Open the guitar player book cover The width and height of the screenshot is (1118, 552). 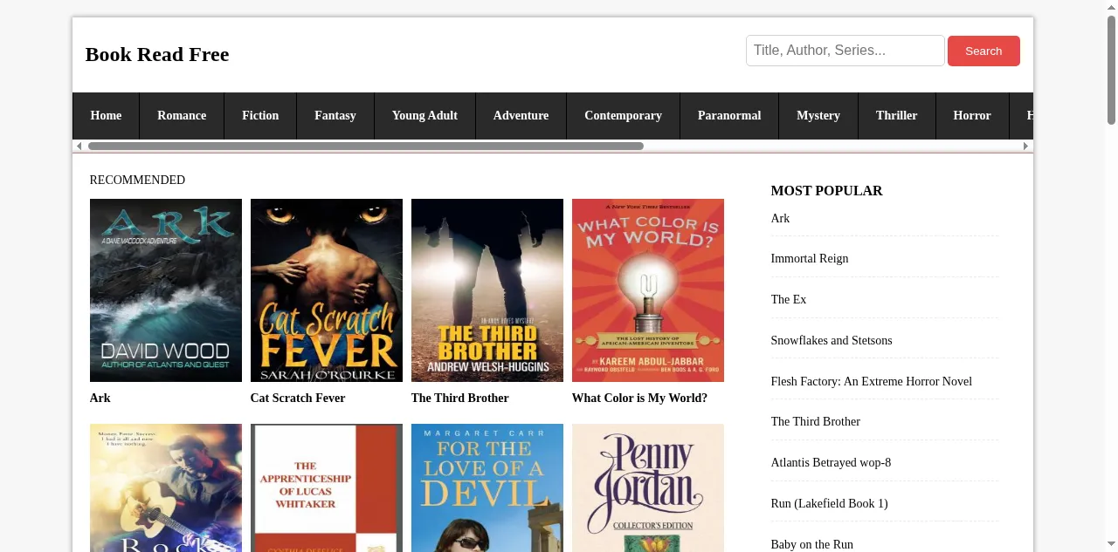166,488
